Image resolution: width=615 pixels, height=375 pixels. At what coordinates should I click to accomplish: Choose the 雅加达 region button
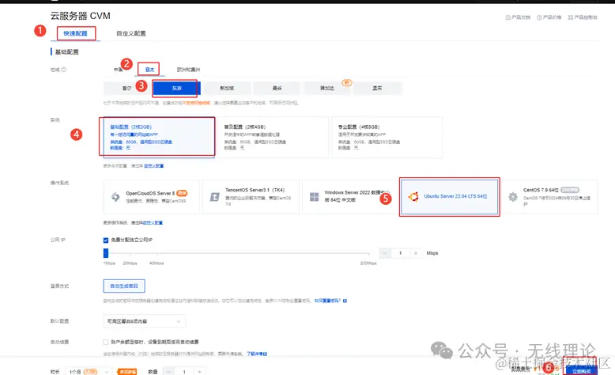pos(327,89)
